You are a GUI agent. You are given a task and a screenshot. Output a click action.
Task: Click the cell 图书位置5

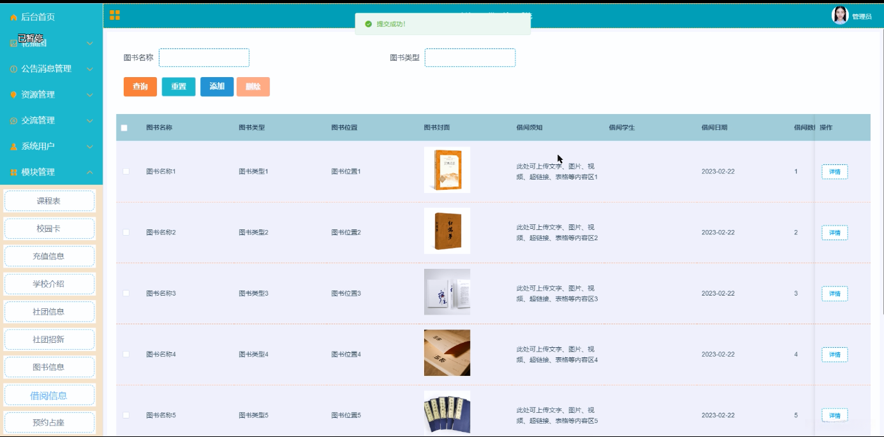346,415
